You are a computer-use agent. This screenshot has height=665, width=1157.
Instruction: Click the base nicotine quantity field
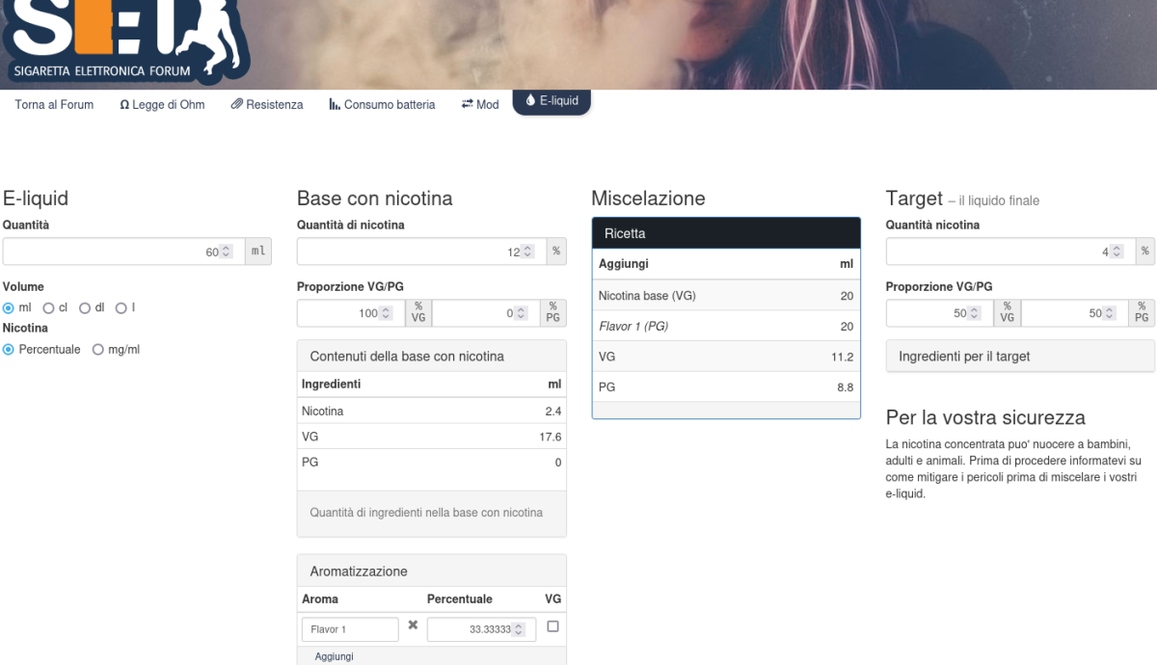421,252
